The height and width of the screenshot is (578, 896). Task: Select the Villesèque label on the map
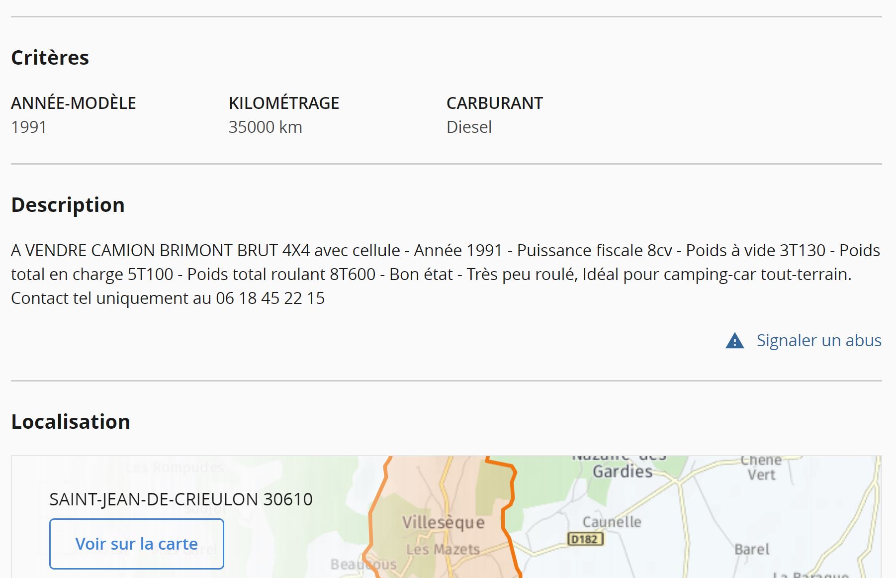click(443, 522)
